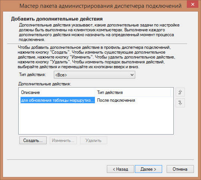Sort list by Тип действия column header
201x180 pixels.
click(x=133, y=92)
